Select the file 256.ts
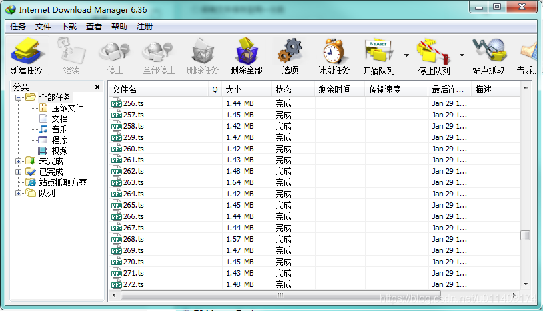This screenshot has width=543, height=311. click(x=133, y=103)
